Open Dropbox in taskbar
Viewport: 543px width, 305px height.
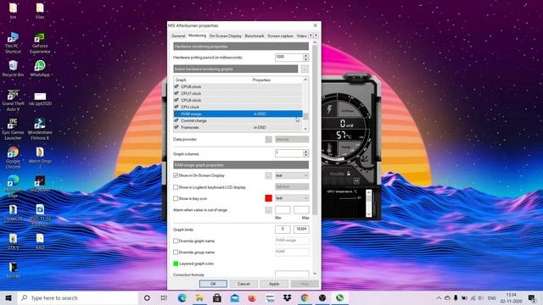[287, 297]
